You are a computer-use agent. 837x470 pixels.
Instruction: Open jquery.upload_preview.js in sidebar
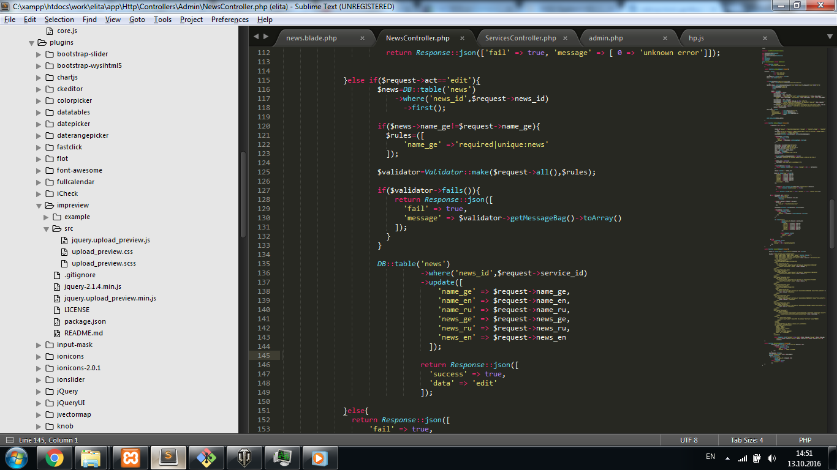[110, 240]
